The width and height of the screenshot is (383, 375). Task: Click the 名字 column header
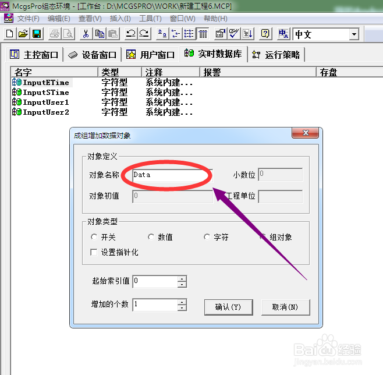[55, 72]
